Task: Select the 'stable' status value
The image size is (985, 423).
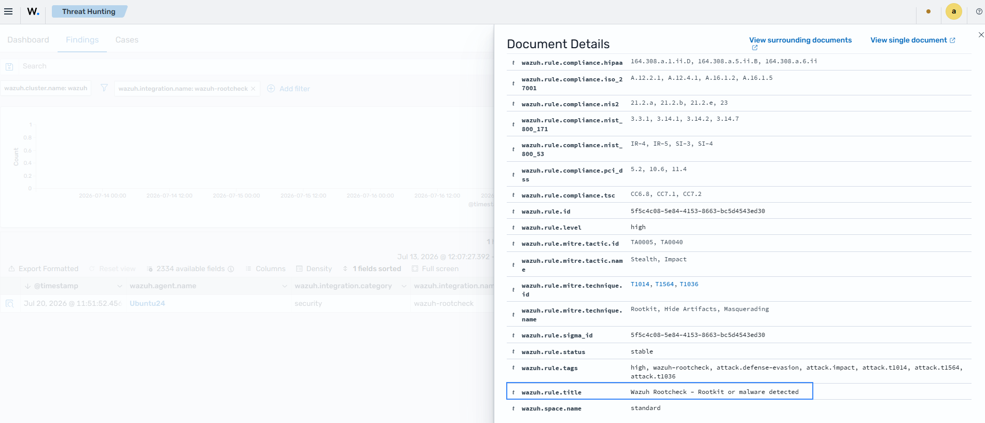Action: [642, 351]
